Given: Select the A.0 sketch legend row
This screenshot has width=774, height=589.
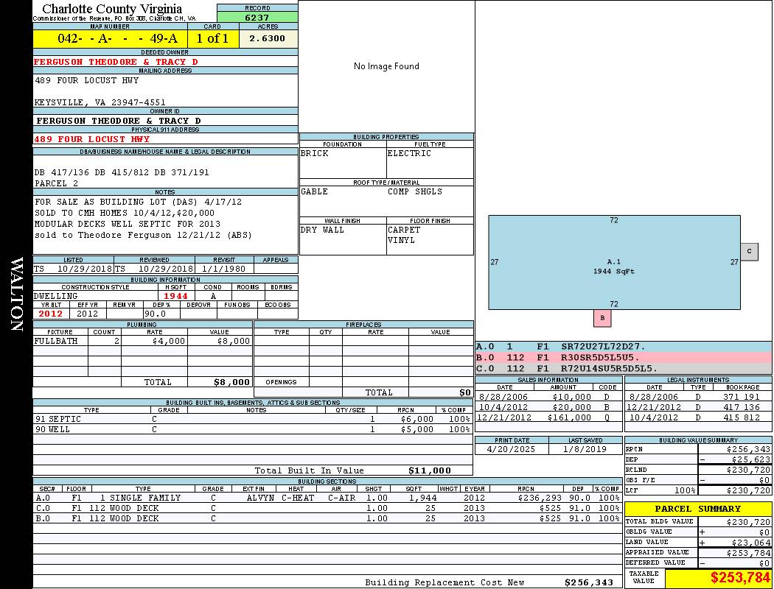Looking at the screenshot, I should [623, 346].
